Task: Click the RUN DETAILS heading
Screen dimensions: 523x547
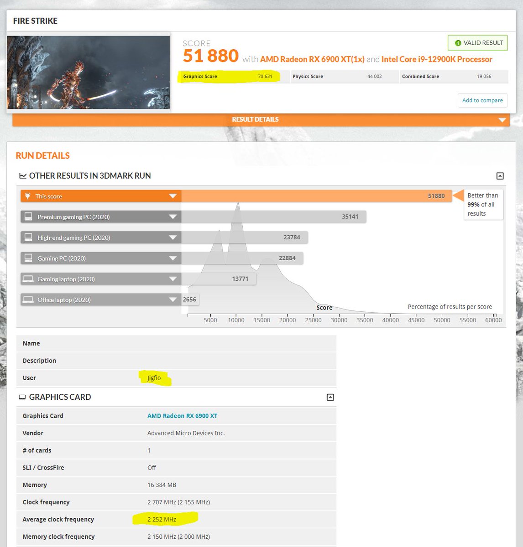Action: click(43, 156)
